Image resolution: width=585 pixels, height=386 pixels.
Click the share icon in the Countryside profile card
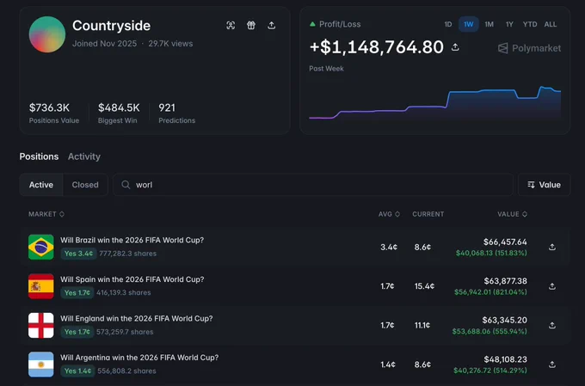tap(272, 25)
